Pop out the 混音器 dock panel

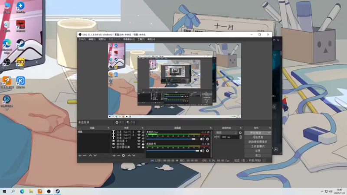210,128
